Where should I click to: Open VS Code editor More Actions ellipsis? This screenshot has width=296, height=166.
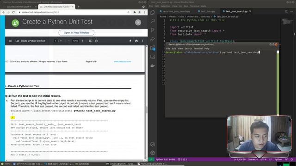(x=292, y=11)
